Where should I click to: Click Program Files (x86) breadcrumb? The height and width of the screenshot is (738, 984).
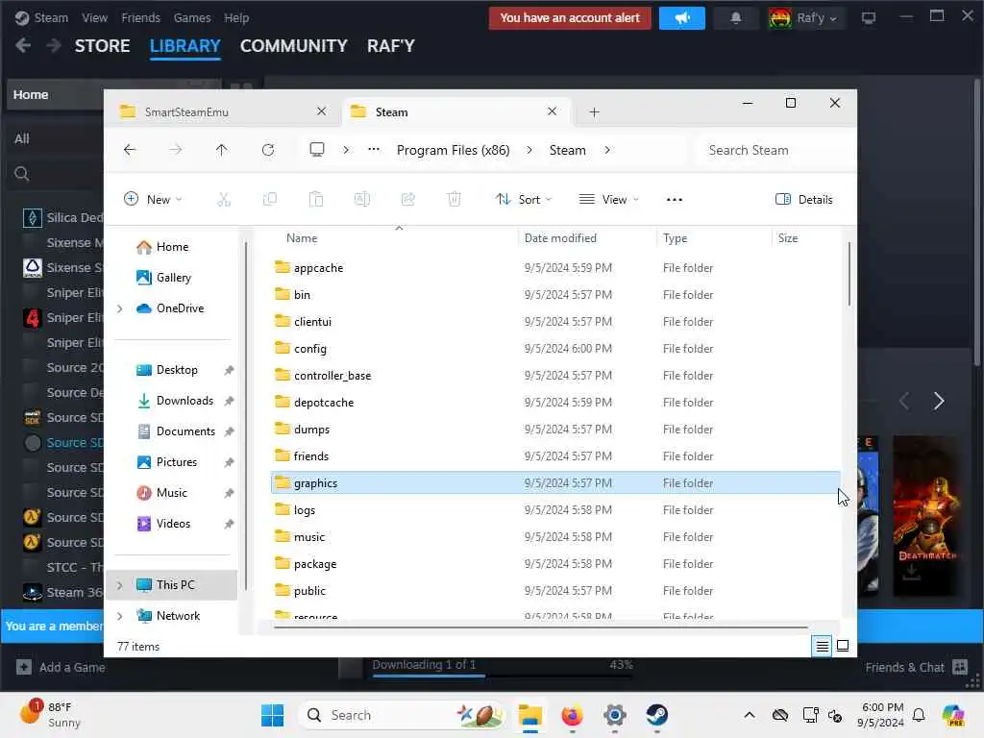[x=454, y=150]
